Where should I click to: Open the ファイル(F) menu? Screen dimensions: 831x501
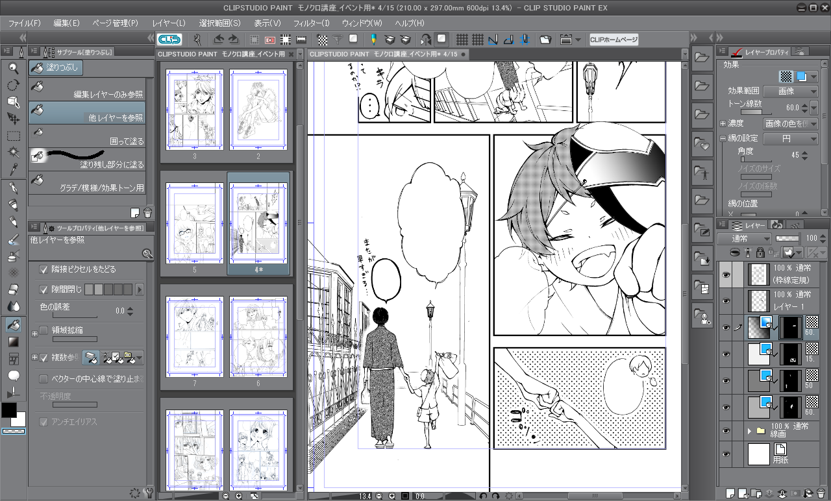click(x=25, y=23)
